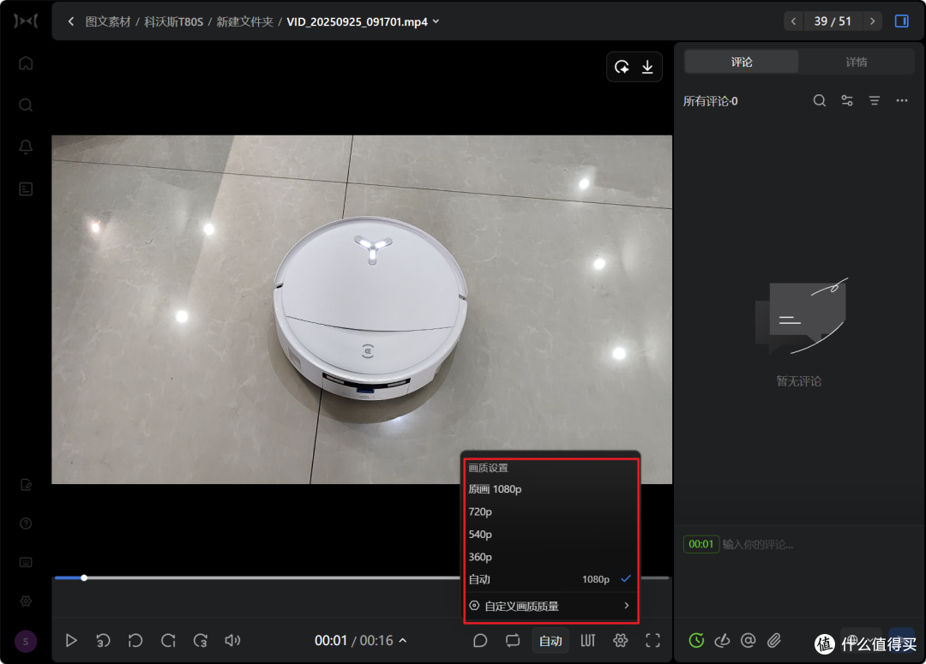Toggle comment bubble display in player
The image size is (926, 664).
(480, 640)
